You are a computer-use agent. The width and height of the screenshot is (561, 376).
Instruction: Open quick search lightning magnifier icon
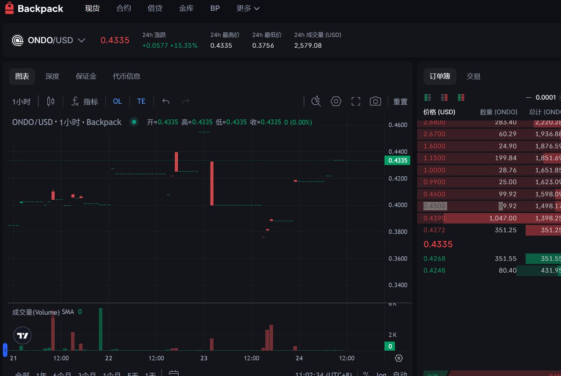pos(316,101)
